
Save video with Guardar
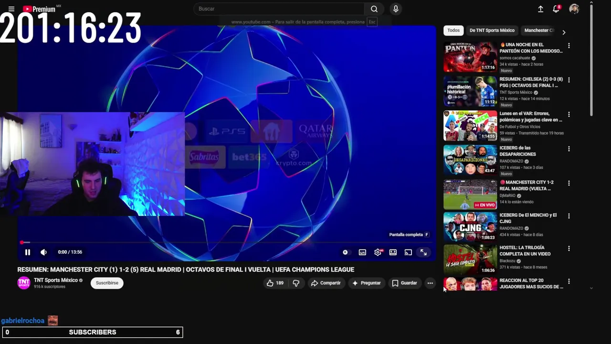[x=404, y=283]
